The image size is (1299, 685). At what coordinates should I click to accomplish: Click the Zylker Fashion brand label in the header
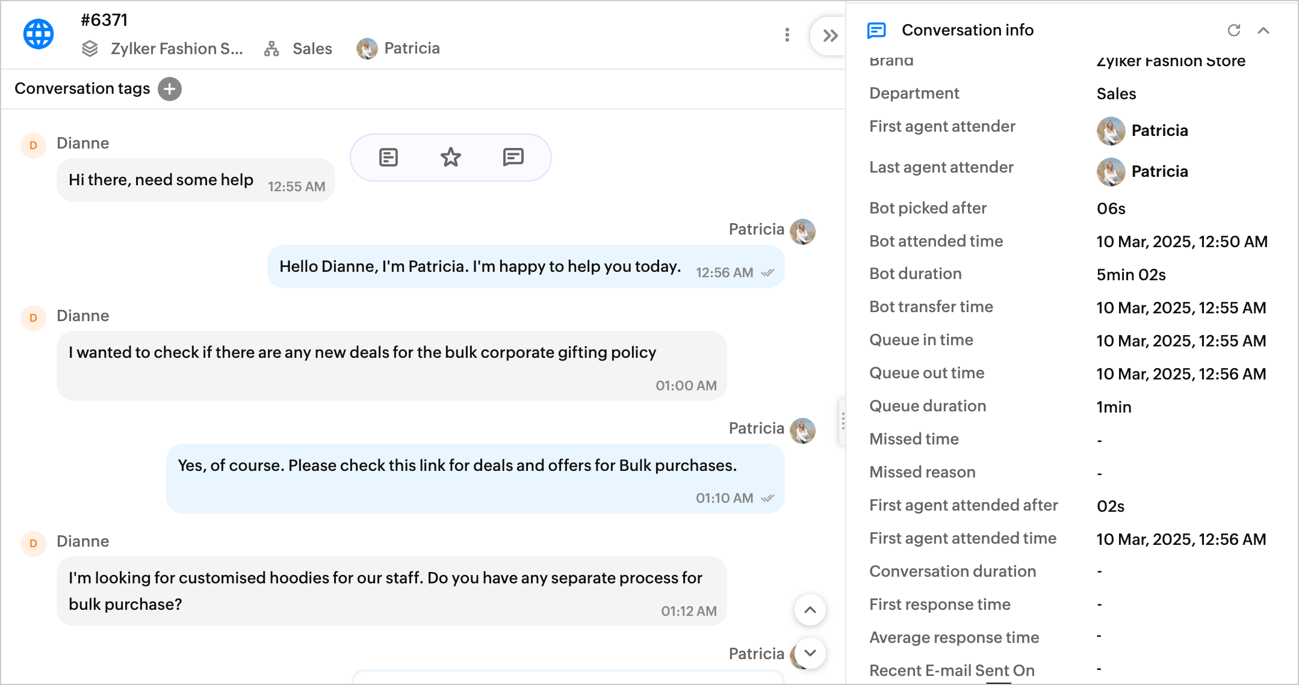coord(176,49)
